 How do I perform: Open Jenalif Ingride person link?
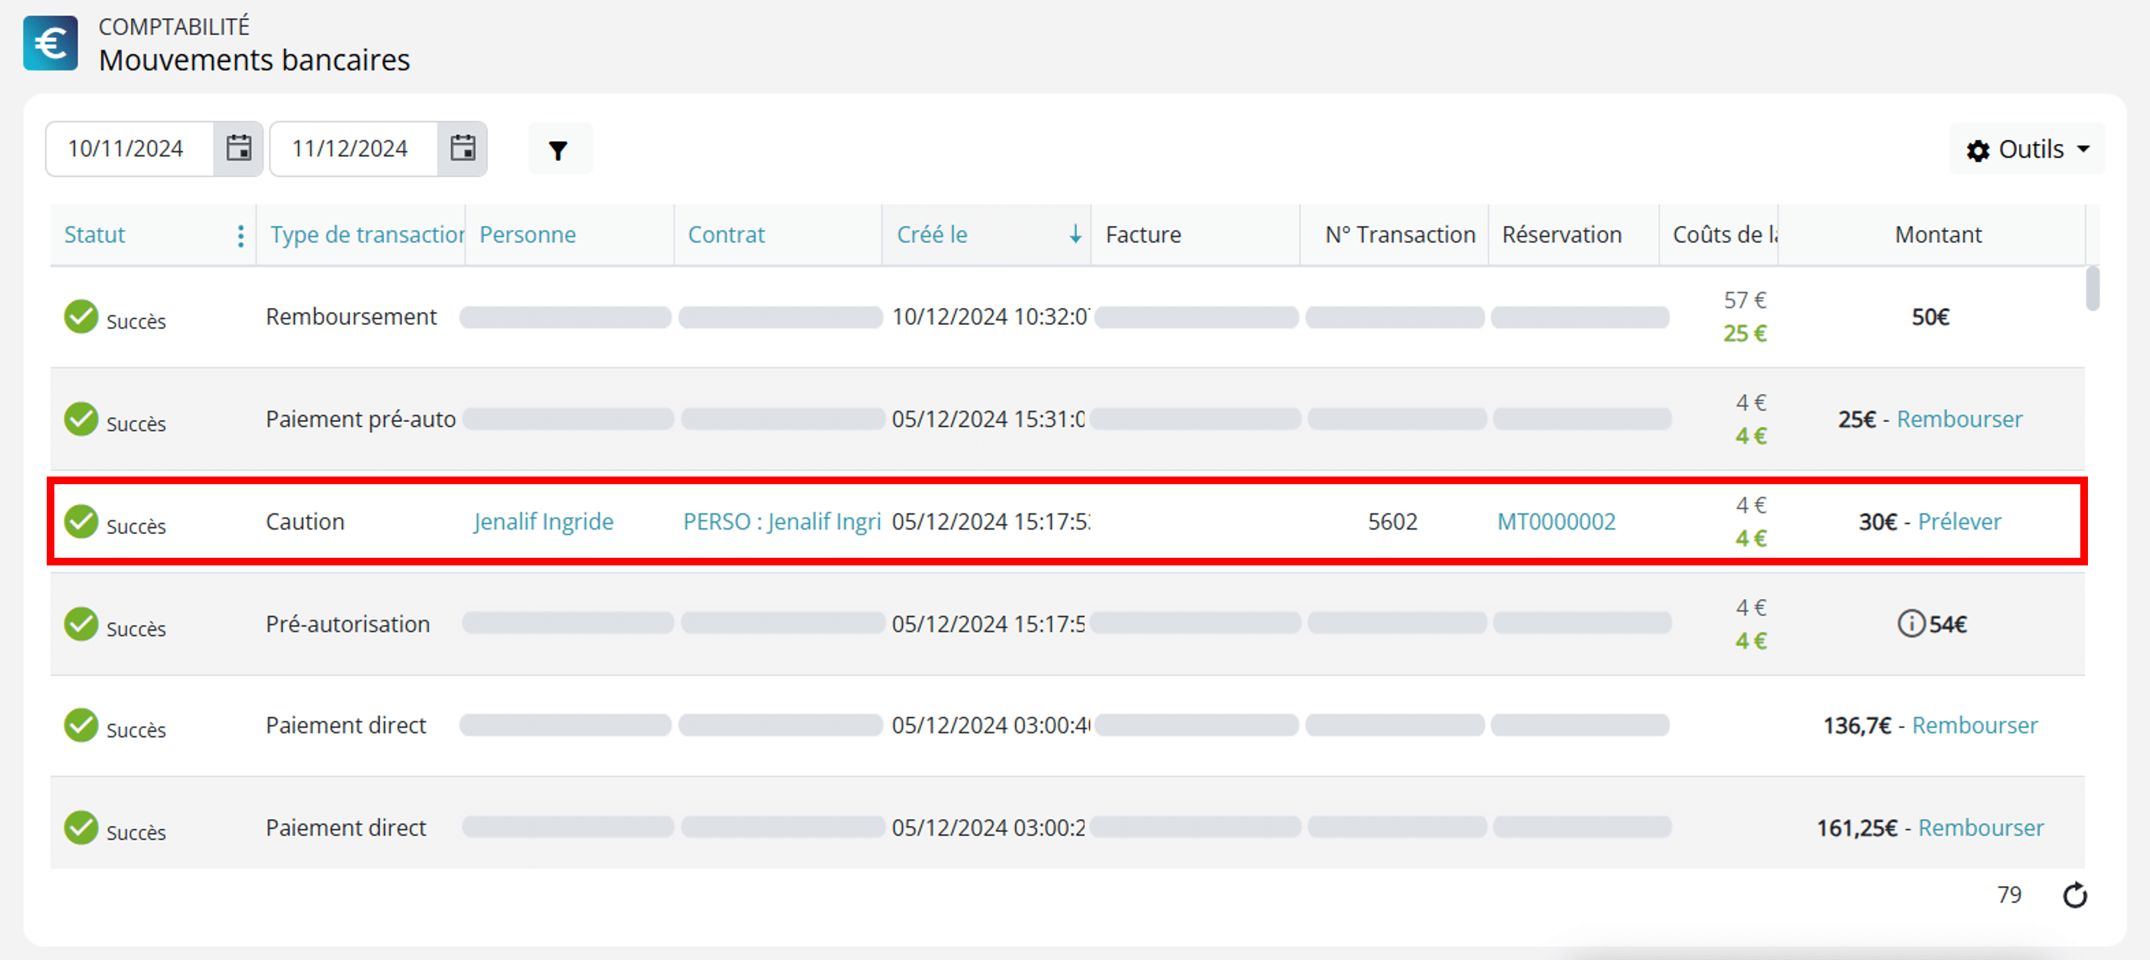pyautogui.click(x=543, y=522)
